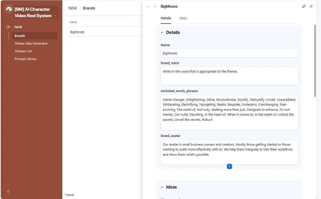This screenshot has height=199, width=321.
Task: Select the BigMoves row in list
Action: click(106, 32)
